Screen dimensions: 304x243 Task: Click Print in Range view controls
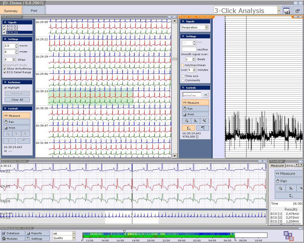coord(195,114)
